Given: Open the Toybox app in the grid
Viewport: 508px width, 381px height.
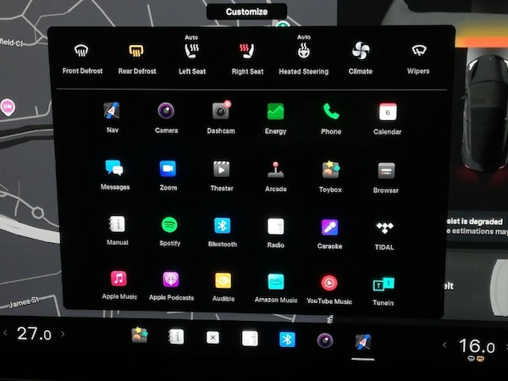Looking at the screenshot, I should coord(330,169).
